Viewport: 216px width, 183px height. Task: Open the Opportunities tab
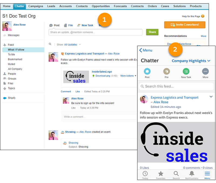click(x=101, y=6)
